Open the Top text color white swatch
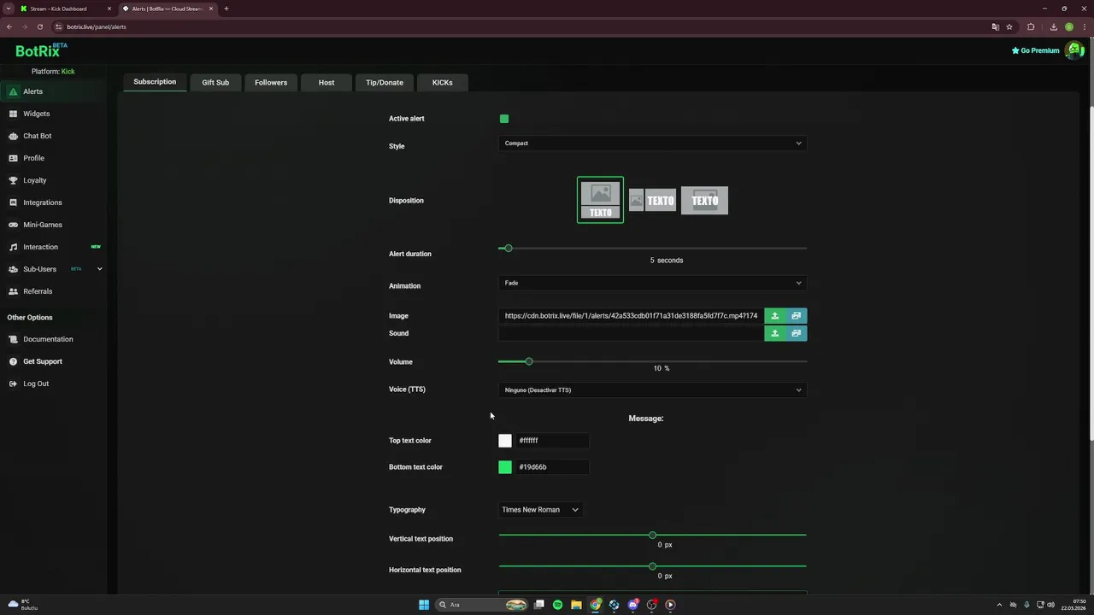The width and height of the screenshot is (1094, 615). coord(505,441)
